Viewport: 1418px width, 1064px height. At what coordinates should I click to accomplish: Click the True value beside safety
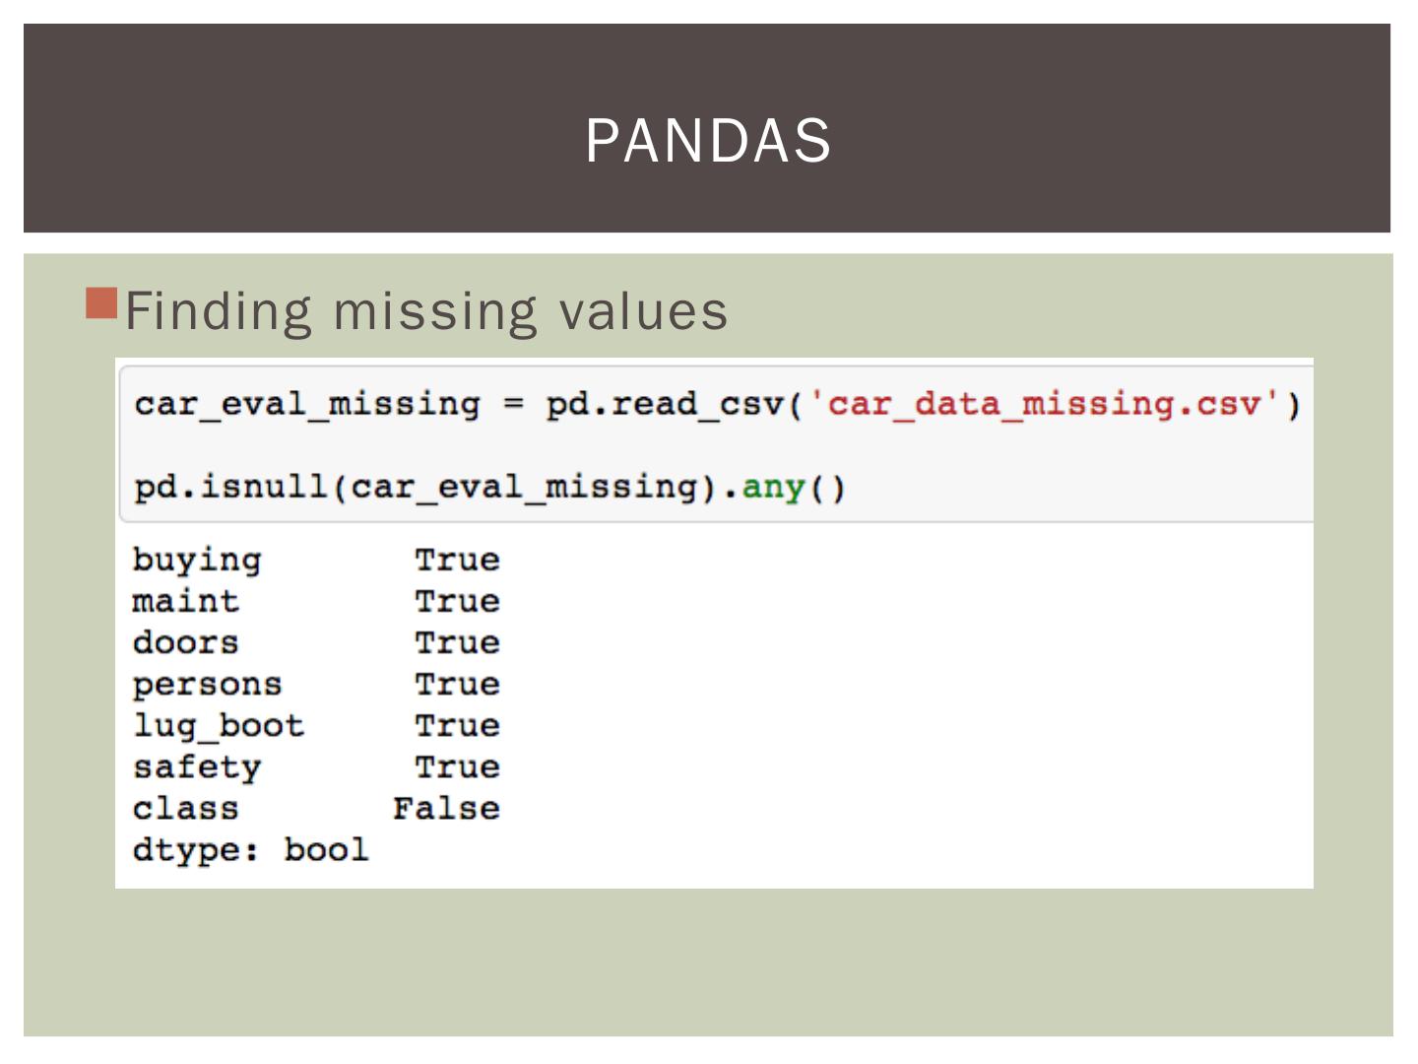tap(457, 766)
